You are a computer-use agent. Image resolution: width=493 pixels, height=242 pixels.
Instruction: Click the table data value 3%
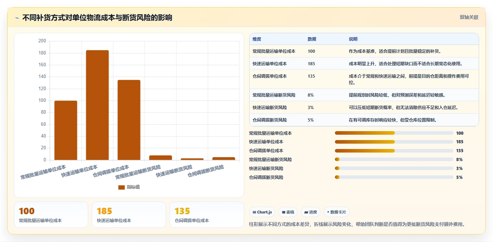tap(311, 108)
